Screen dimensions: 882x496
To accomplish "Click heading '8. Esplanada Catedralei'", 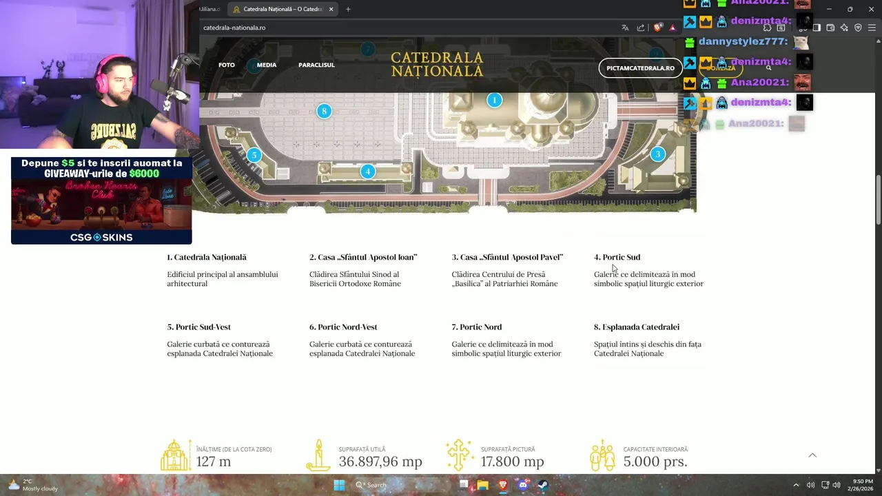I will (637, 327).
